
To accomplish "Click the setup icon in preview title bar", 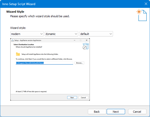I will click(x=13, y=40).
